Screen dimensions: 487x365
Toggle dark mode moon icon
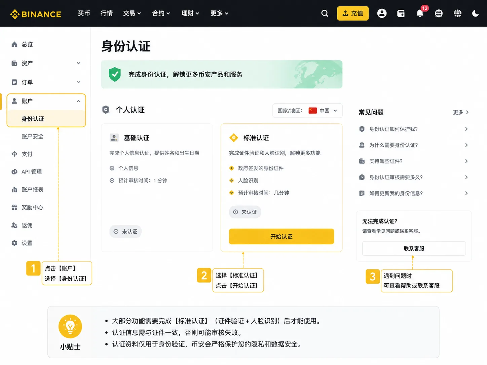pos(476,13)
